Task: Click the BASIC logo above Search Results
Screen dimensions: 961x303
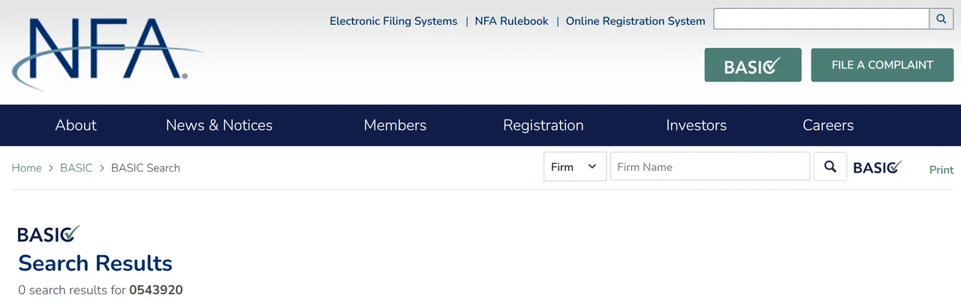Action: [48, 234]
